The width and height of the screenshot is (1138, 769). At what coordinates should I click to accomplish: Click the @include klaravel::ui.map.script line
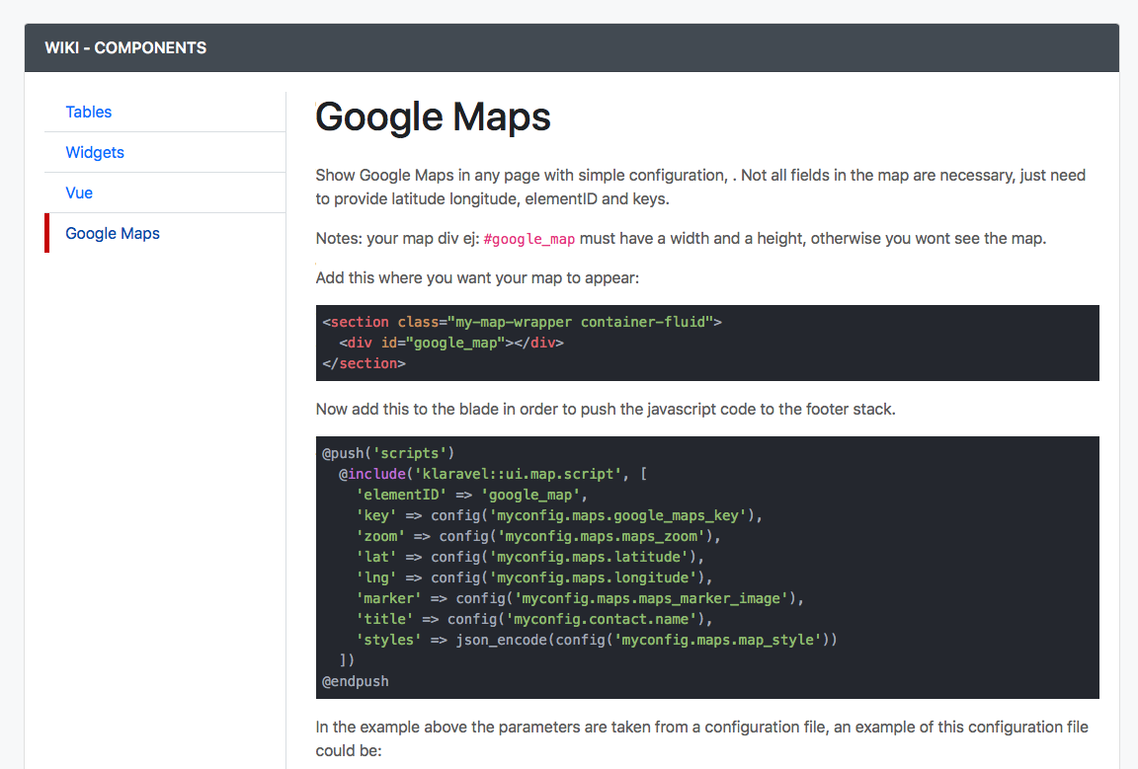[x=493, y=474]
